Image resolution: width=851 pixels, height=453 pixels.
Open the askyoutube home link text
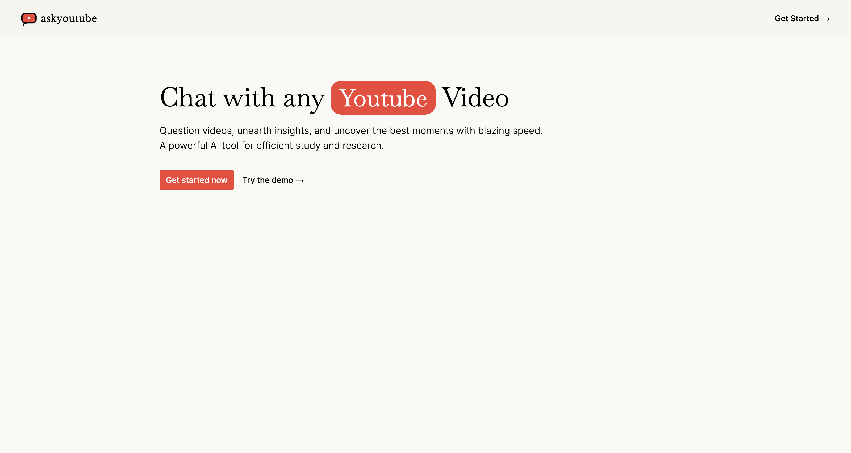69,19
